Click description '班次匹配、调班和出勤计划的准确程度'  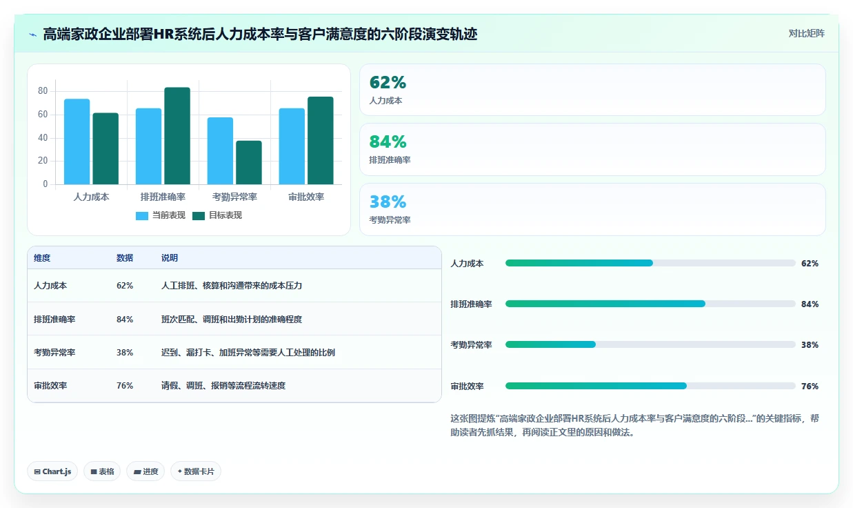point(232,319)
